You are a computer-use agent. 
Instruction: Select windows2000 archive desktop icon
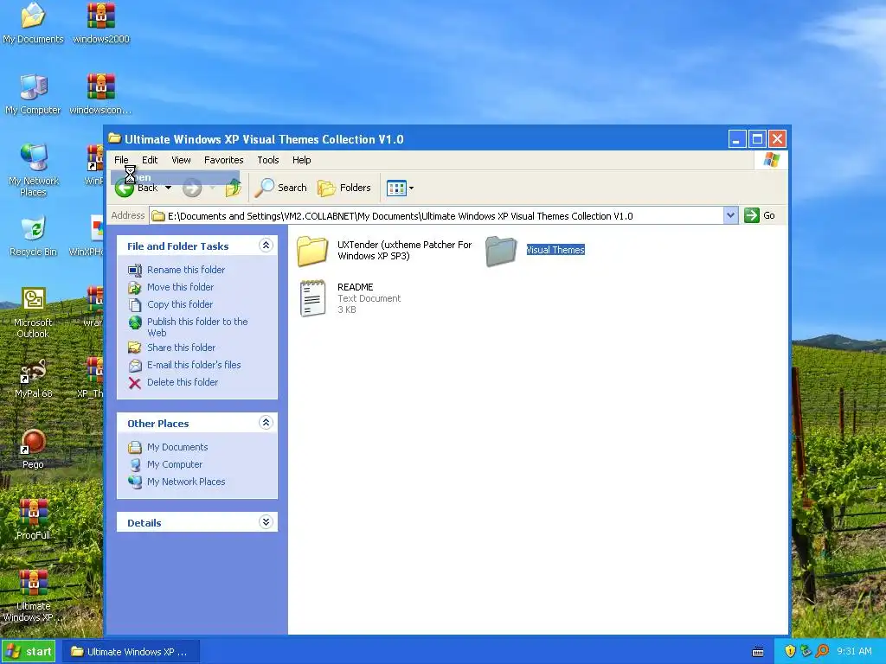tap(101, 16)
